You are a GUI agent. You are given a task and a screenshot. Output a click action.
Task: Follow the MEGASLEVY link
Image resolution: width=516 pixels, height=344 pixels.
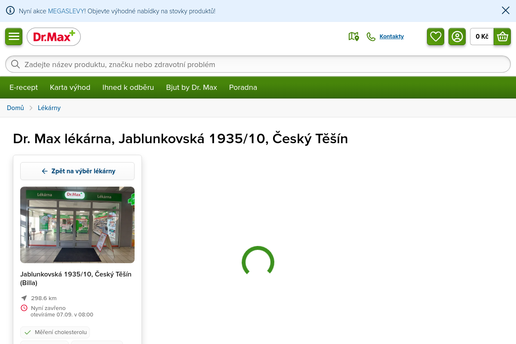click(x=66, y=11)
